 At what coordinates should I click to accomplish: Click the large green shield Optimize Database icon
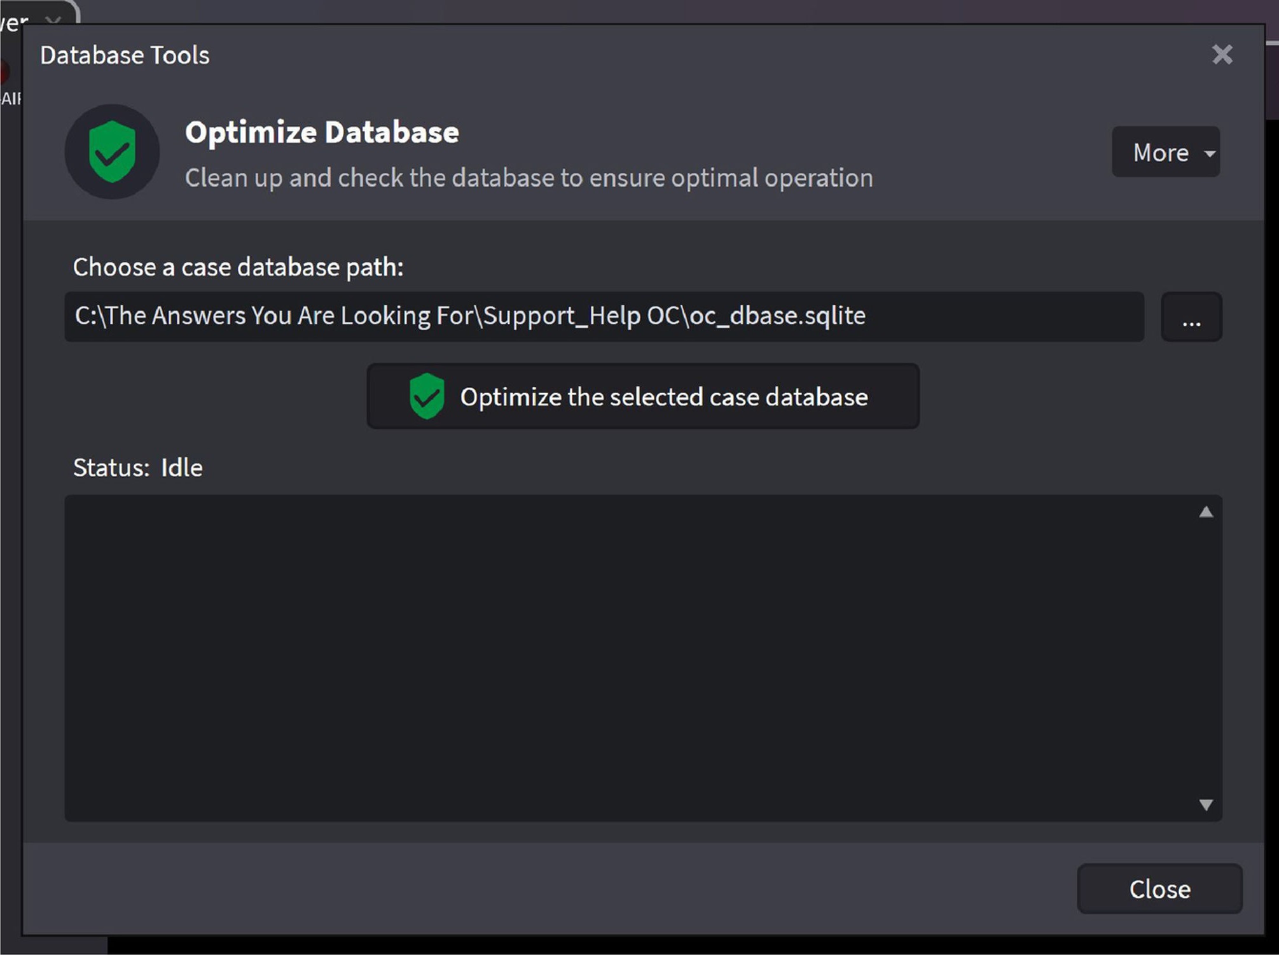pyautogui.click(x=112, y=152)
